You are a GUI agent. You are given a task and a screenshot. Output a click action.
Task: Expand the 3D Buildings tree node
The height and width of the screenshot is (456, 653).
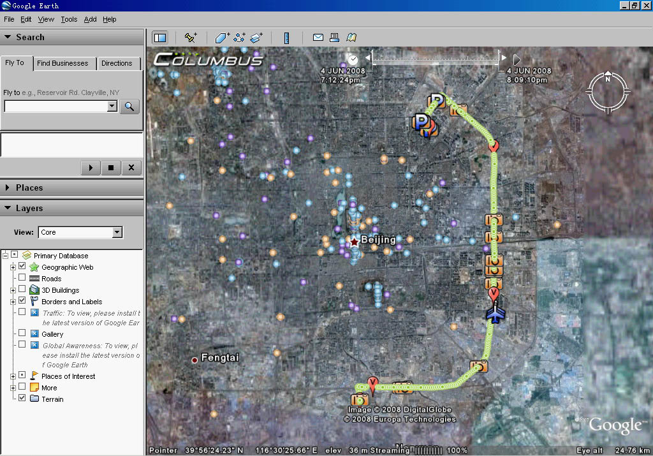(x=13, y=290)
